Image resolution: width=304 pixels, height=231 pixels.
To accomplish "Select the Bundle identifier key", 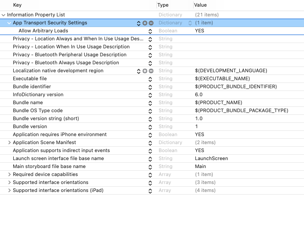I will pos(32,87).
